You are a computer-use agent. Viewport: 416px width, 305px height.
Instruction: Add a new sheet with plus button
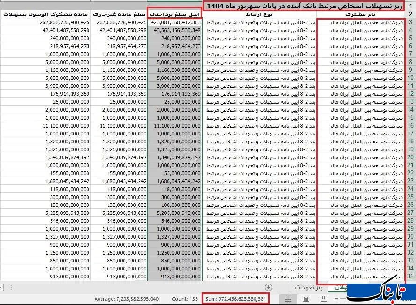pos(269,287)
